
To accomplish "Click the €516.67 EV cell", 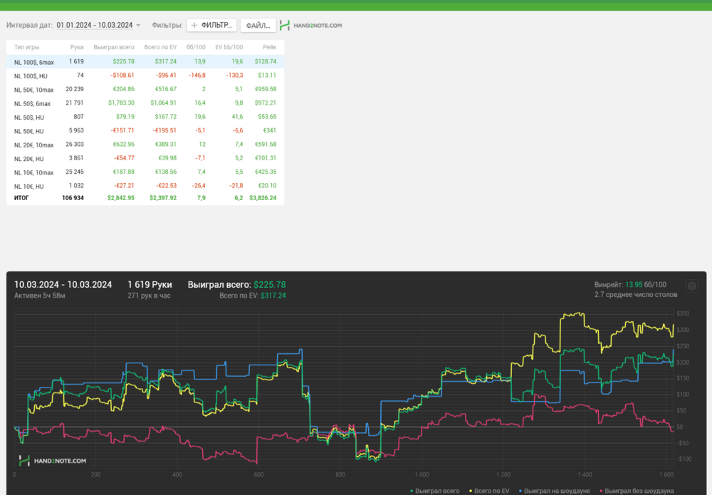I will click(x=166, y=90).
